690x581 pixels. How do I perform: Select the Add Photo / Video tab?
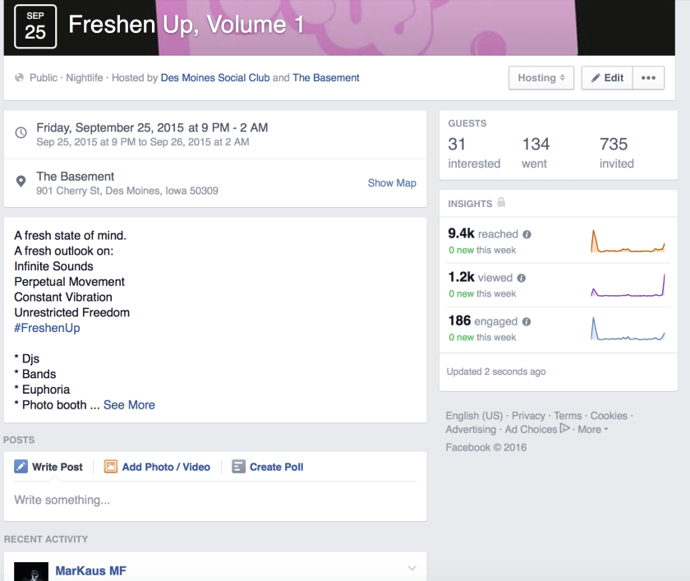click(x=157, y=467)
